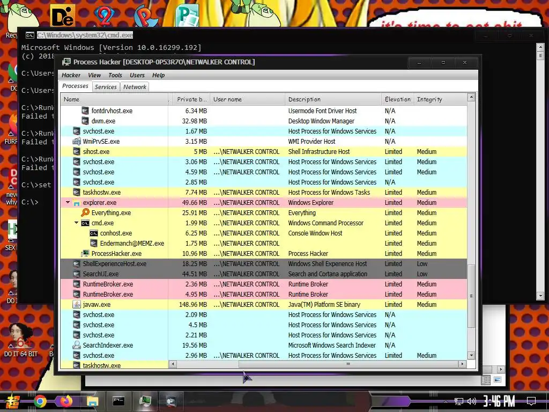
Task: Click the Everything.exe magnifier icon
Action: [85, 212]
